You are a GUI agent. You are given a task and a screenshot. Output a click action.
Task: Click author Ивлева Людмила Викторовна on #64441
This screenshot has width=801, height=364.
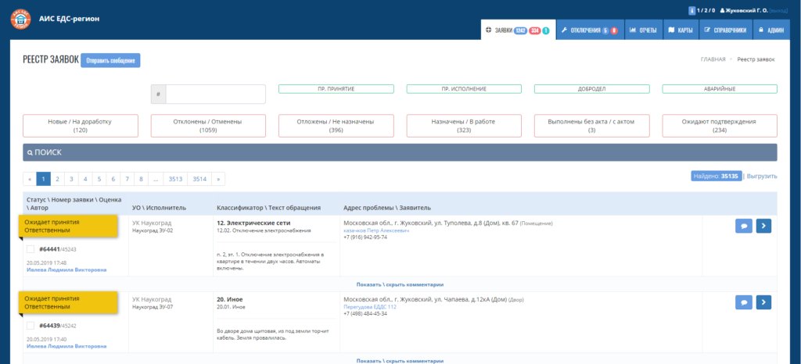point(66,269)
